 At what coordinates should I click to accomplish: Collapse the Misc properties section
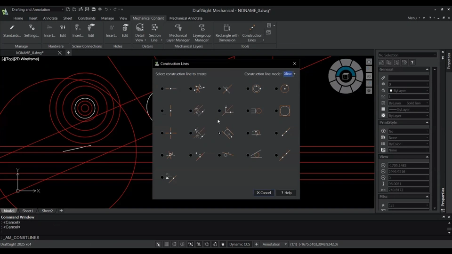[x=427, y=197]
